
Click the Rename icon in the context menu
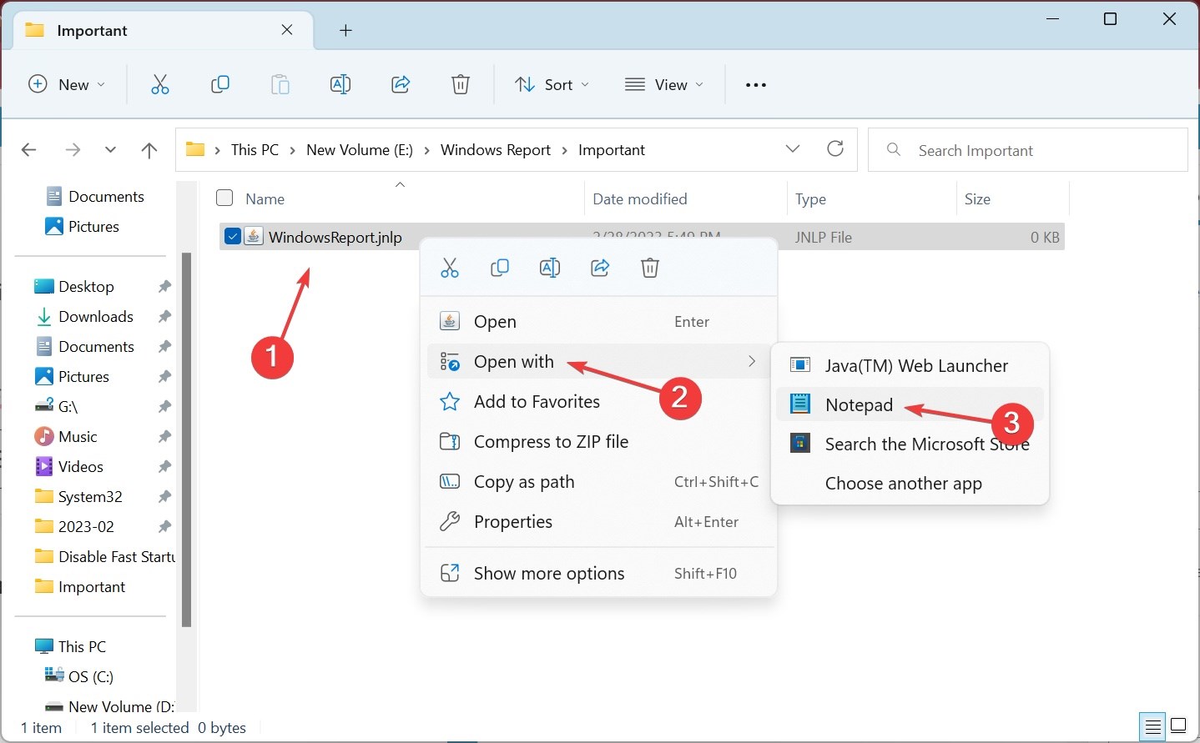point(550,268)
